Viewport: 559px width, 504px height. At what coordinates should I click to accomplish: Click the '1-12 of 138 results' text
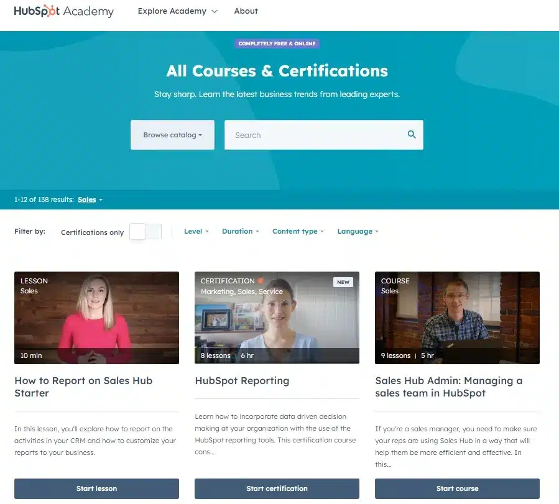pyautogui.click(x=44, y=199)
